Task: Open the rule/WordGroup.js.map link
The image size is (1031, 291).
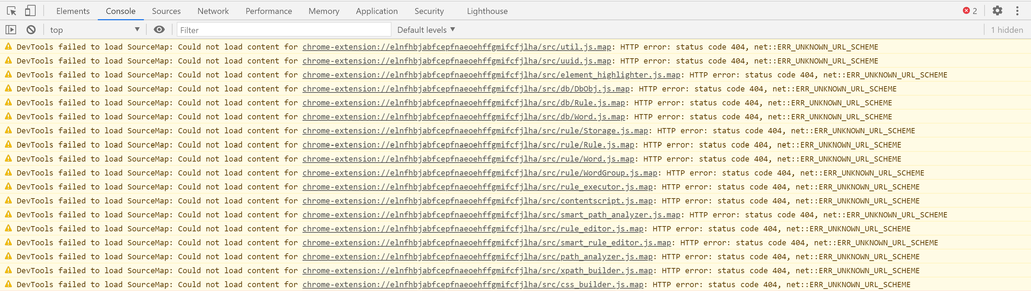Action: click(480, 173)
